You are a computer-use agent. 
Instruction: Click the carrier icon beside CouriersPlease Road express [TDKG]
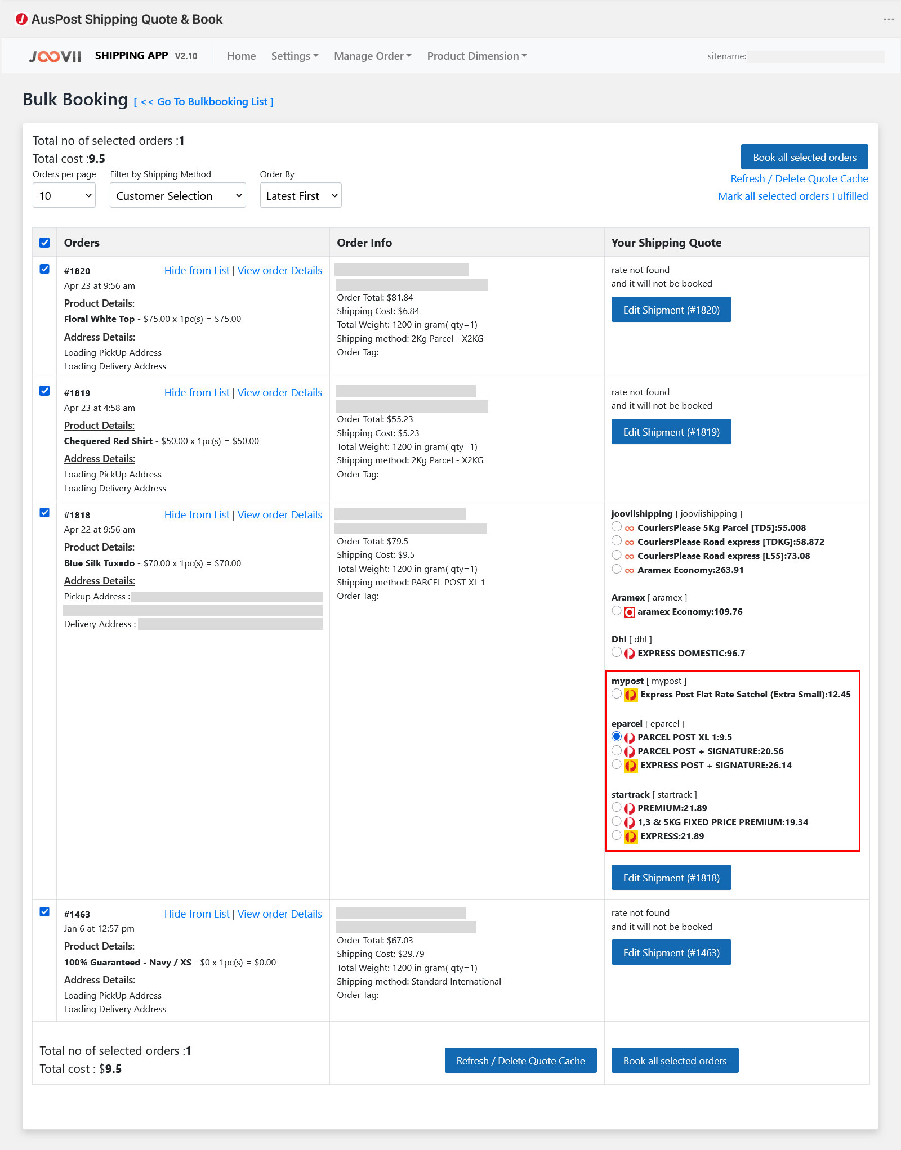pyautogui.click(x=630, y=542)
